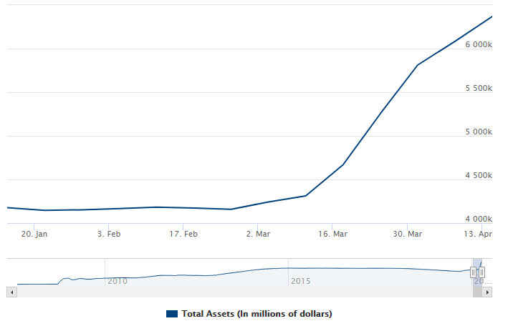Click the 30. Mar x-axis label
508x326 pixels.
coord(407,233)
